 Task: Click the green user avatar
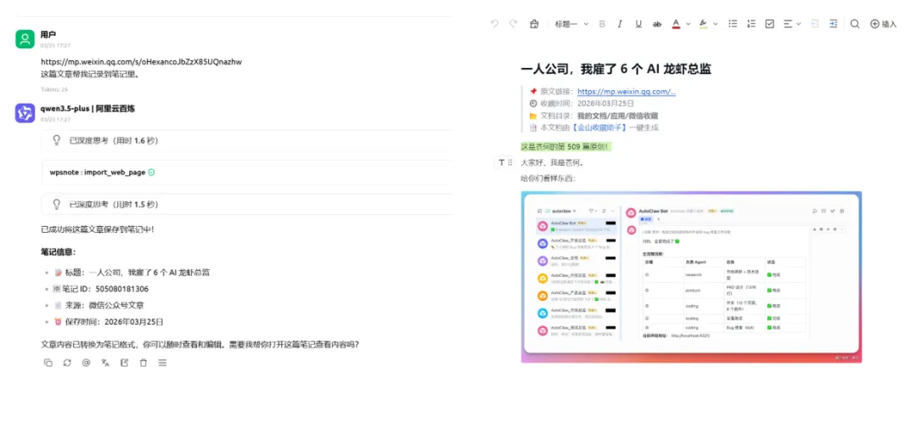click(25, 38)
